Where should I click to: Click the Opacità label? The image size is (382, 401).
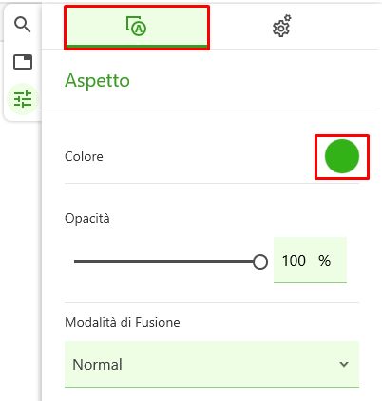point(87,218)
